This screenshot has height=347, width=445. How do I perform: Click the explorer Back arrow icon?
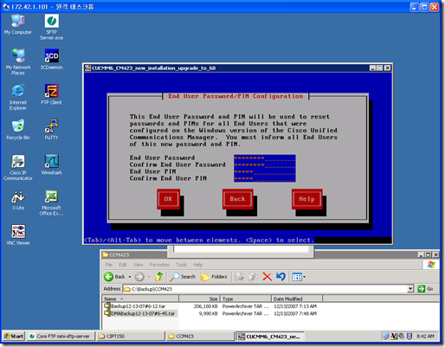[x=109, y=277]
